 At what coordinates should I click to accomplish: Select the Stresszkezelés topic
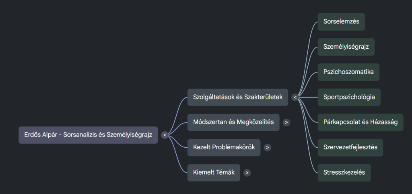pos(344,173)
